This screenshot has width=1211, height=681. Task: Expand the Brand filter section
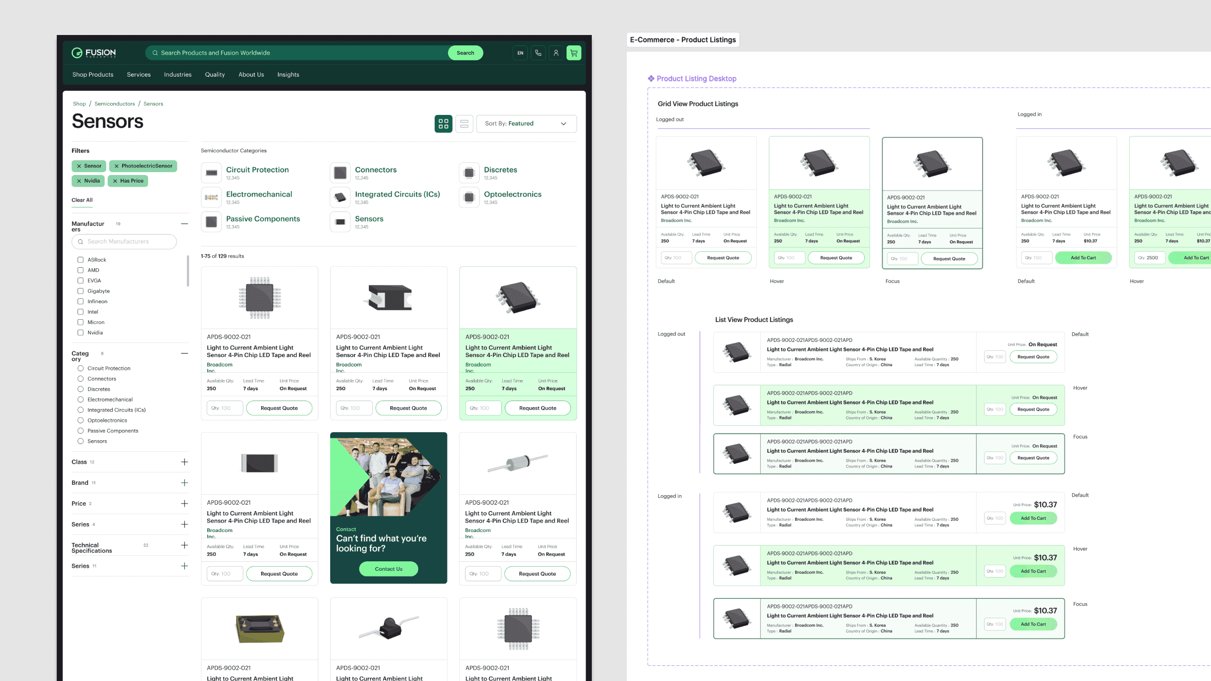(x=184, y=483)
